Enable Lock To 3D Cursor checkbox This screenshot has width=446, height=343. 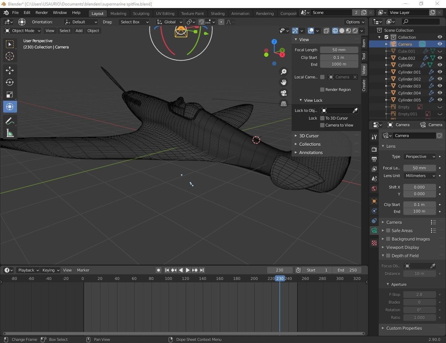point(322,118)
